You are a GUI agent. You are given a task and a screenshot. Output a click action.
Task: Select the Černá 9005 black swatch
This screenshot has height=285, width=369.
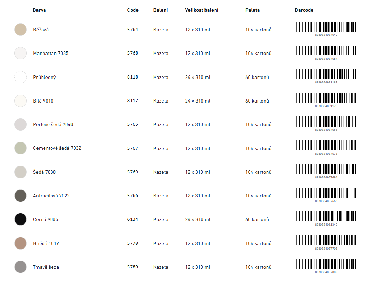coord(20,219)
